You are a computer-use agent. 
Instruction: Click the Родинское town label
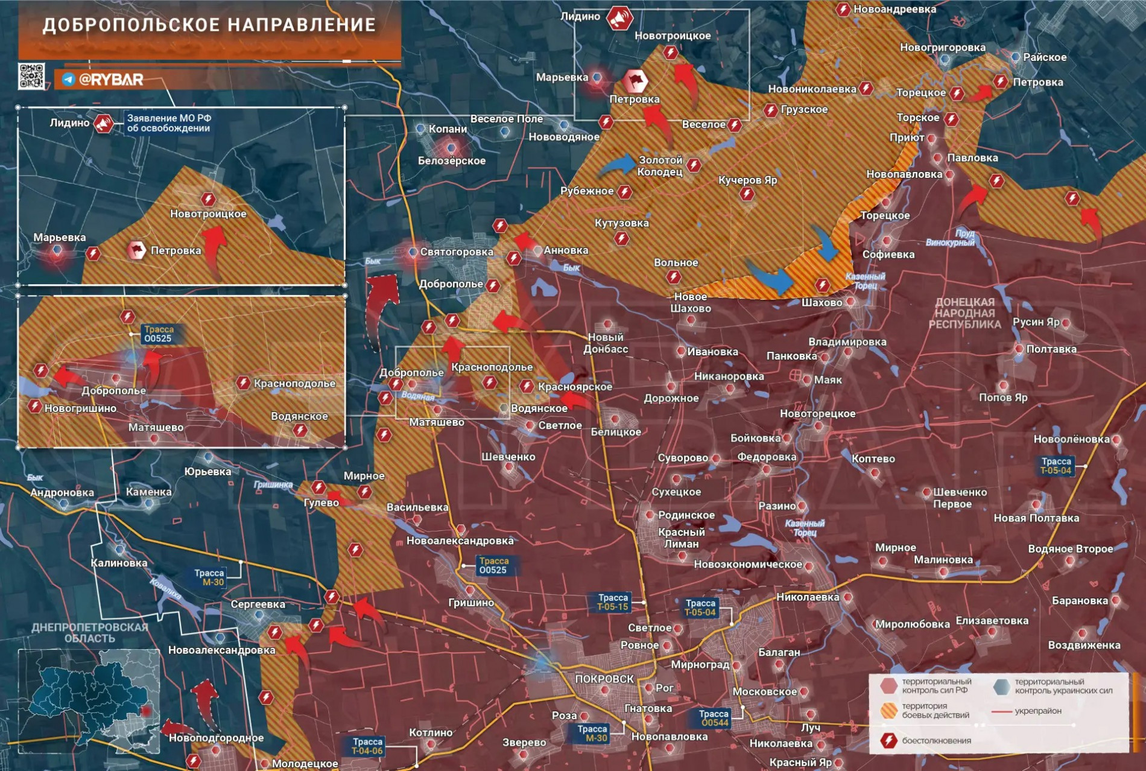point(686,515)
